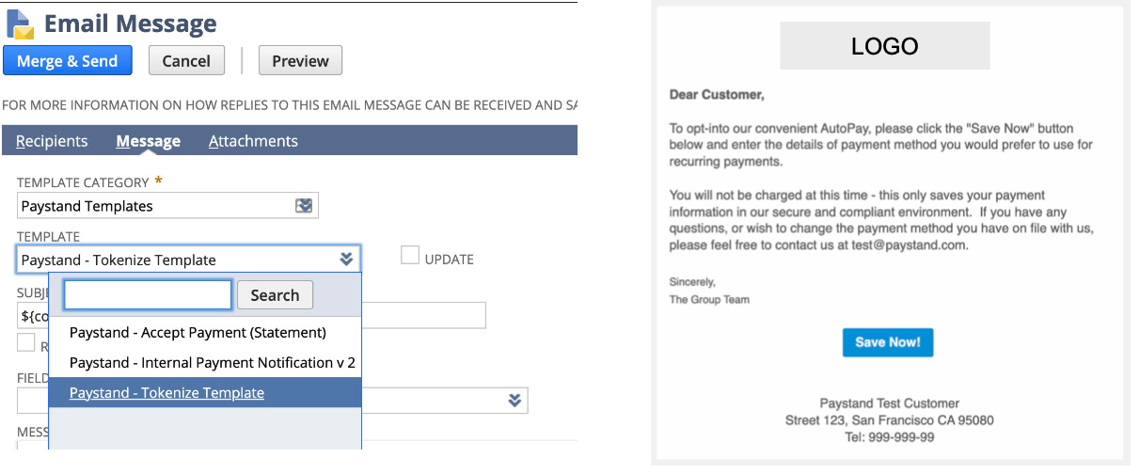Select Paystand - Internal Payment Notification v 2
Screen dimensions: 1140x473
[205, 362]
